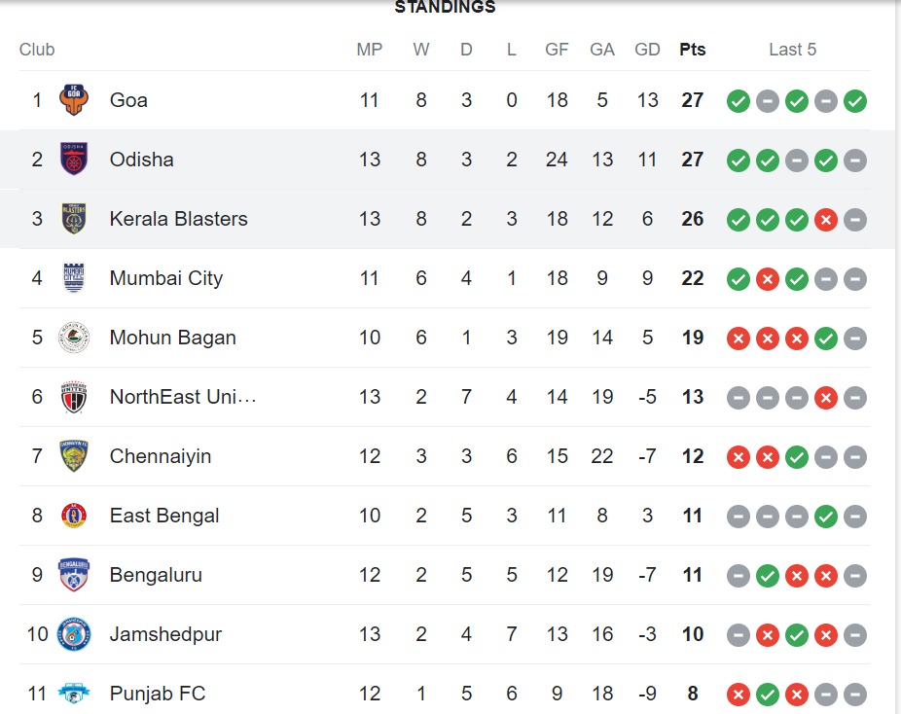The image size is (901, 714).
Task: Select the Jamshedpur team name
Action: (165, 634)
